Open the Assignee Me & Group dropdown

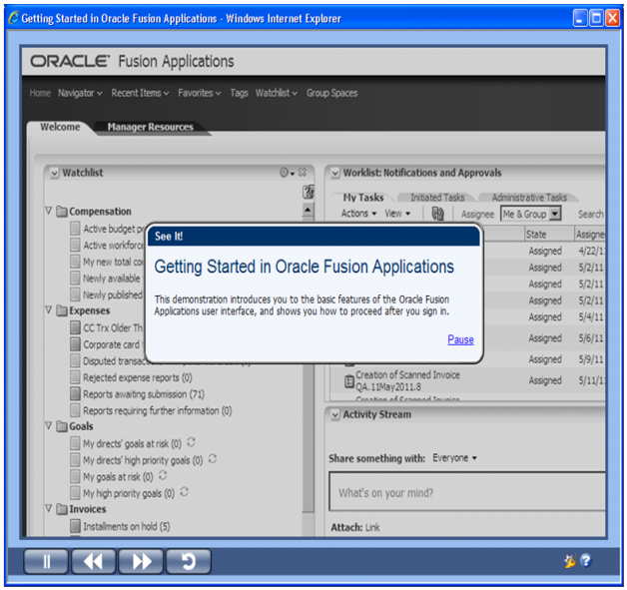tap(555, 214)
